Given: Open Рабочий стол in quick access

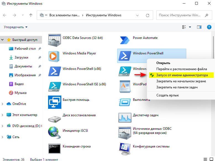Looking at the screenshot, I should (x=25, y=49).
